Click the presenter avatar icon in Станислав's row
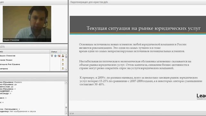The width and height of the screenshot is (206, 116). pyautogui.click(x=63, y=56)
